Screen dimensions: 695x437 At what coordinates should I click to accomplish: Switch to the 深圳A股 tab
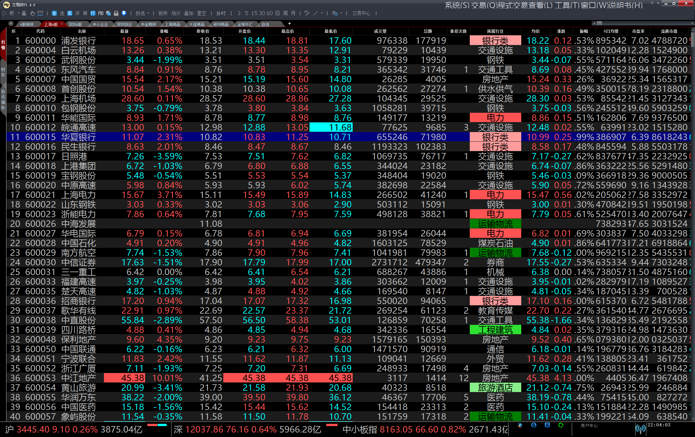(75, 24)
